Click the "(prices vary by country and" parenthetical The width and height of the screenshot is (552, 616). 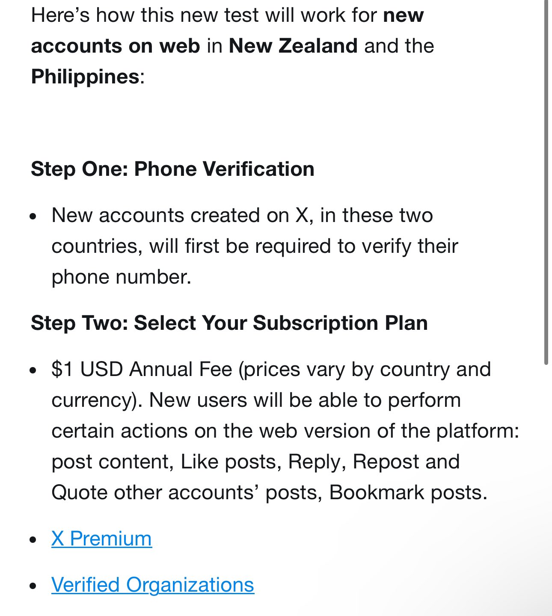pos(365,370)
